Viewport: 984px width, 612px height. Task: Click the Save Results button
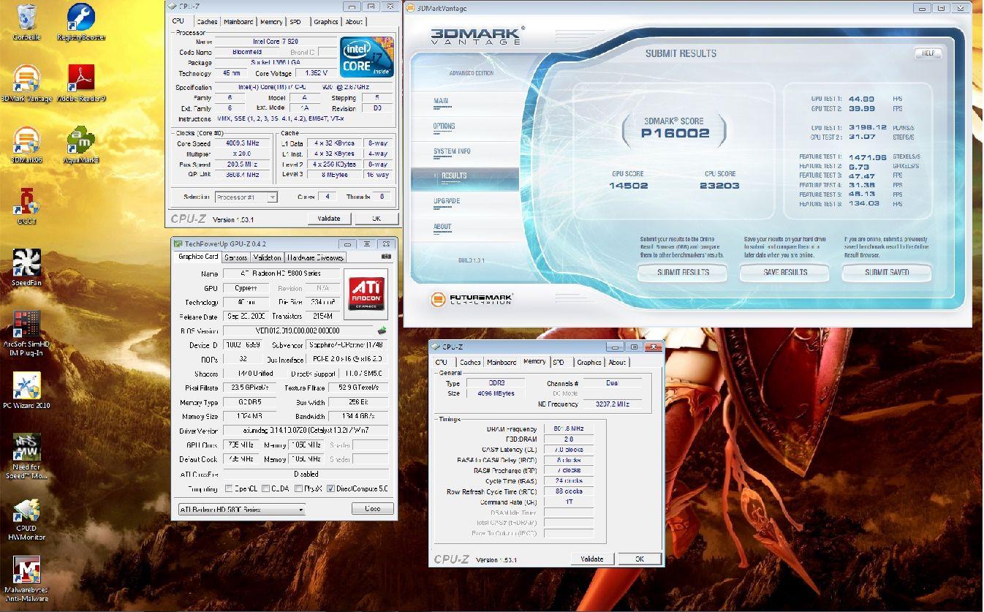point(785,272)
